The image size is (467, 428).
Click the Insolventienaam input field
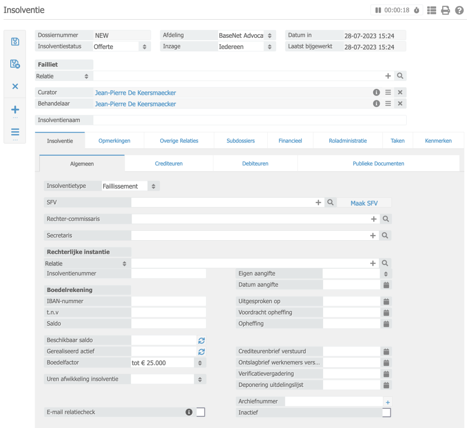[x=249, y=120]
